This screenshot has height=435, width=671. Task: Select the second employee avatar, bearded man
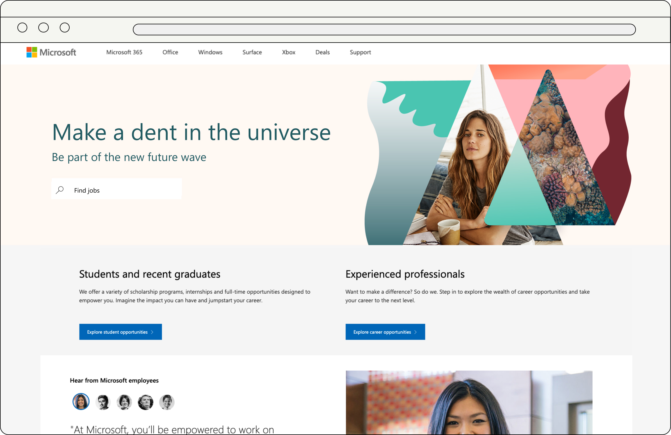pyautogui.click(x=103, y=402)
